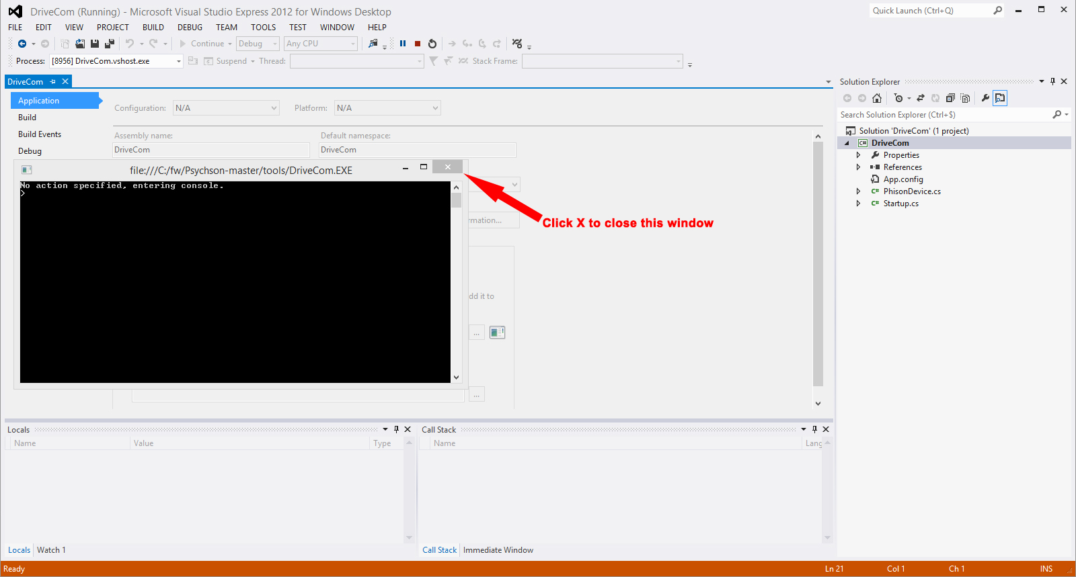Toggle auto-hide pin on Call Stack panel
1076x577 pixels.
click(x=814, y=429)
